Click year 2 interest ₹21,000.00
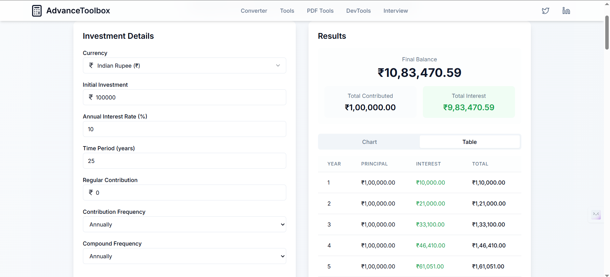The image size is (610, 277). point(430,204)
